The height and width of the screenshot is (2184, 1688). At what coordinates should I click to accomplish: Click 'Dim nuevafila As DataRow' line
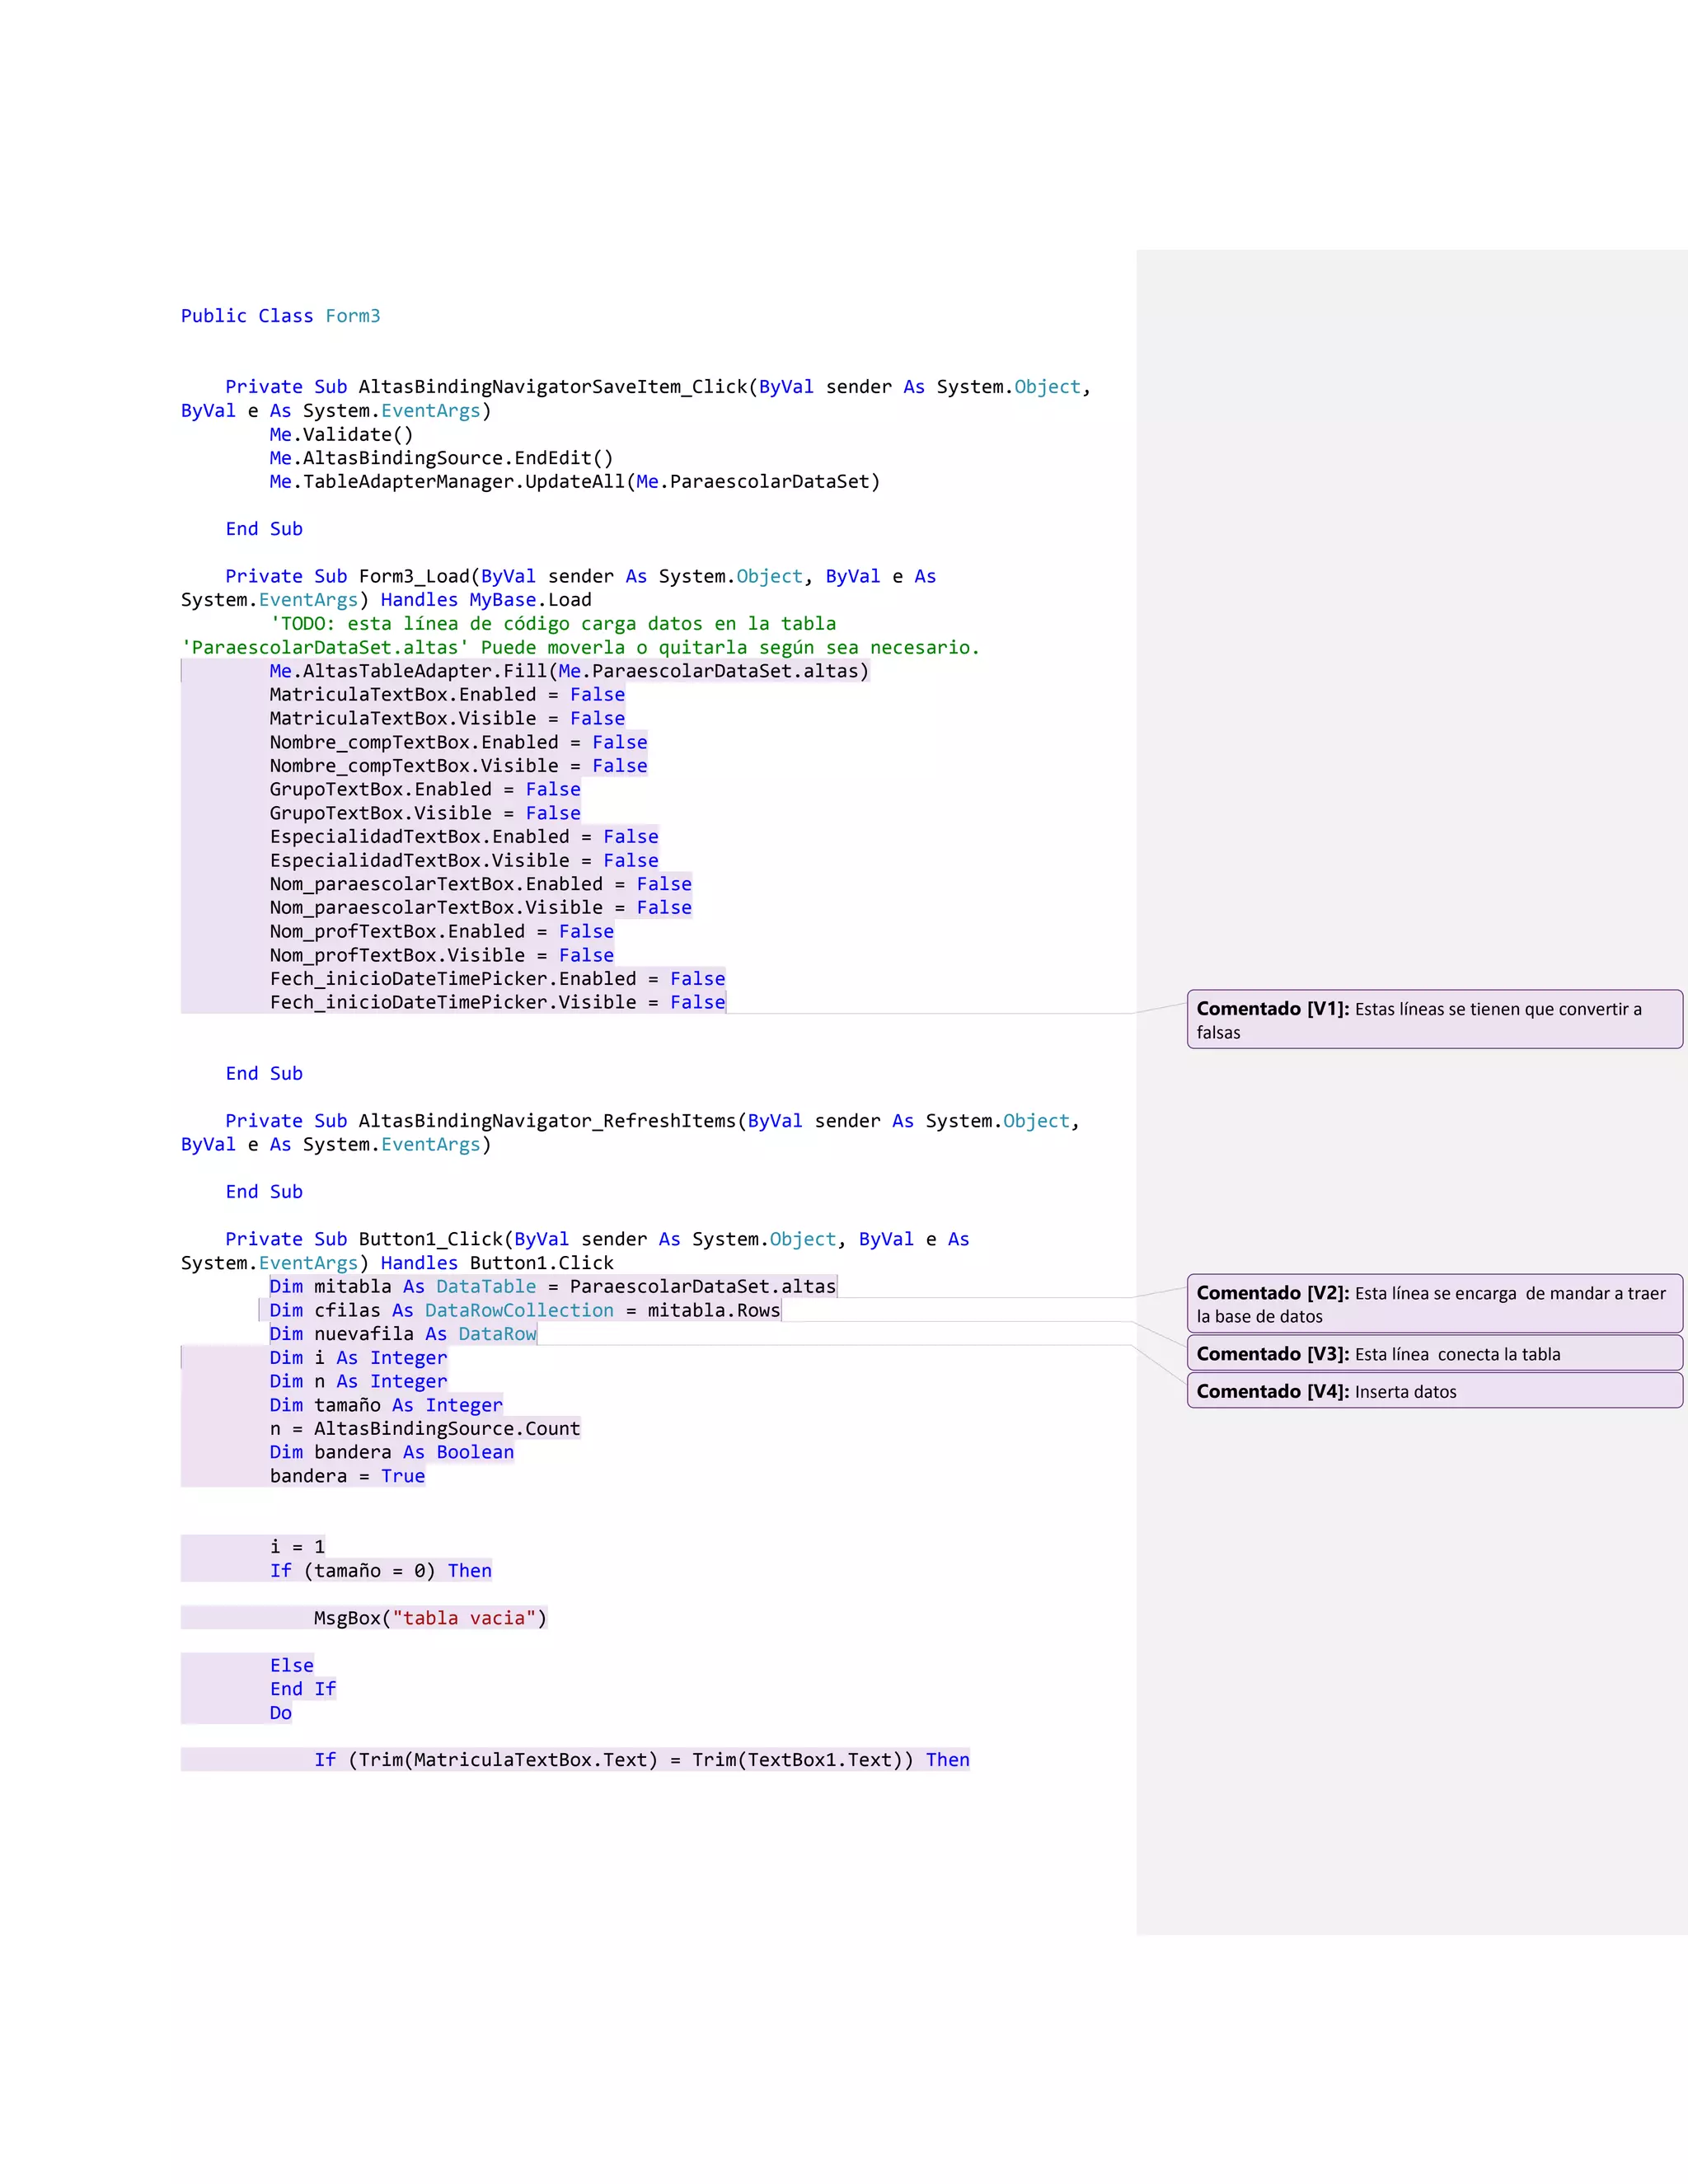tap(402, 1334)
